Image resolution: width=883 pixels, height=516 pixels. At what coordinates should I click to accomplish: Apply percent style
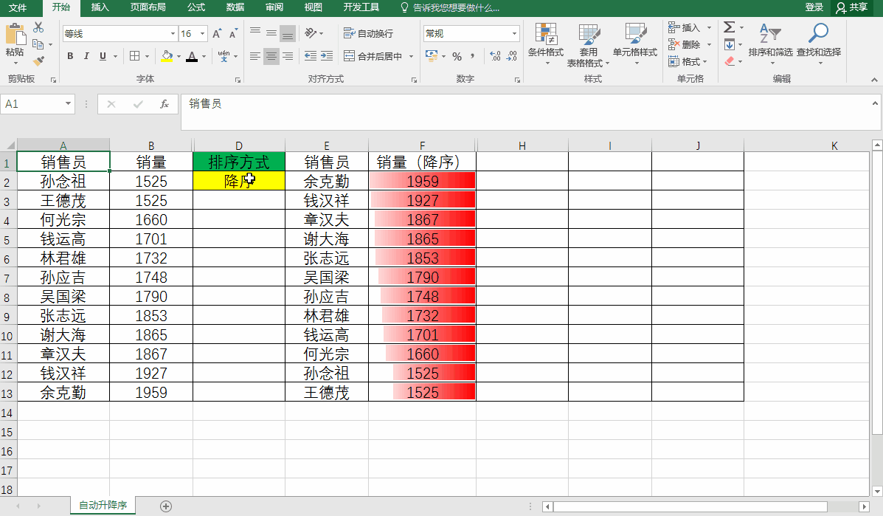(x=457, y=56)
